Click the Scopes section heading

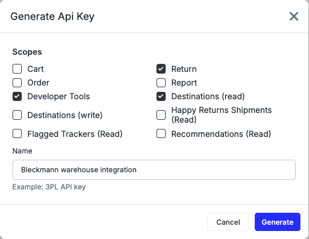point(27,52)
